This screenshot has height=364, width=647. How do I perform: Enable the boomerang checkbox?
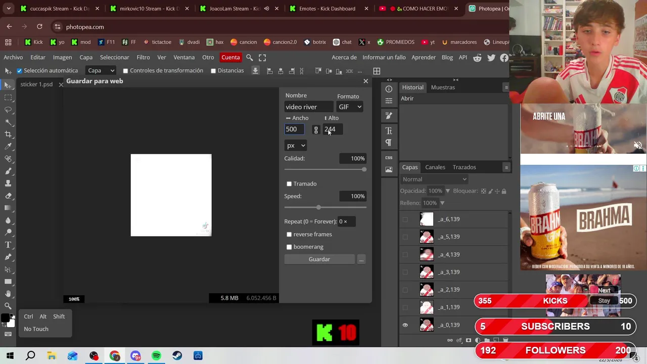click(289, 247)
